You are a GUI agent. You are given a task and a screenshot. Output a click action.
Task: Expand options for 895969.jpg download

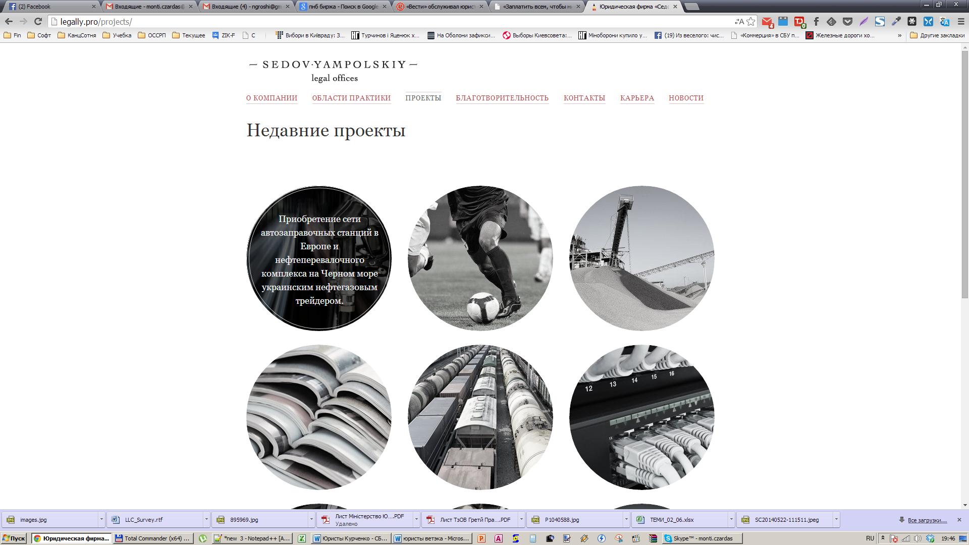(311, 519)
